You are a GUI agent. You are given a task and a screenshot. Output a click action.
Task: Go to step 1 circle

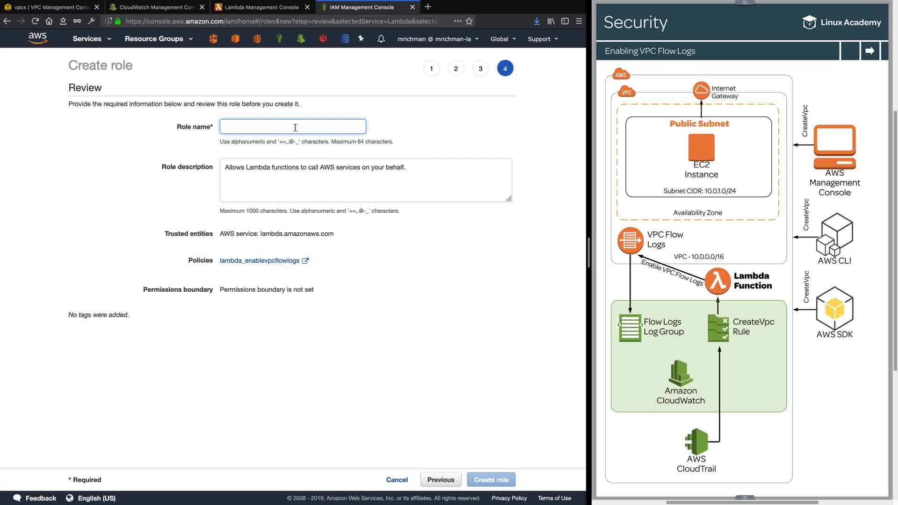click(x=431, y=69)
